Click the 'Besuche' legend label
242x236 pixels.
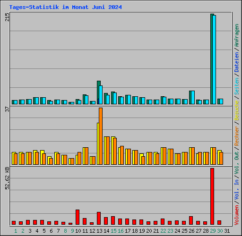coord(237,110)
